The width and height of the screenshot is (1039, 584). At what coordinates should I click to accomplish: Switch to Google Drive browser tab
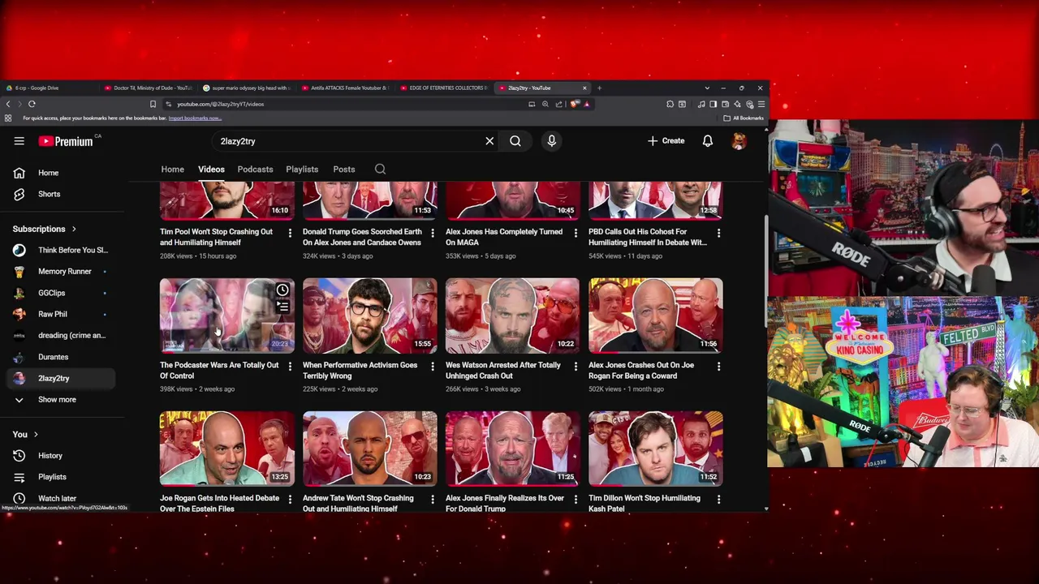pyautogui.click(x=49, y=88)
